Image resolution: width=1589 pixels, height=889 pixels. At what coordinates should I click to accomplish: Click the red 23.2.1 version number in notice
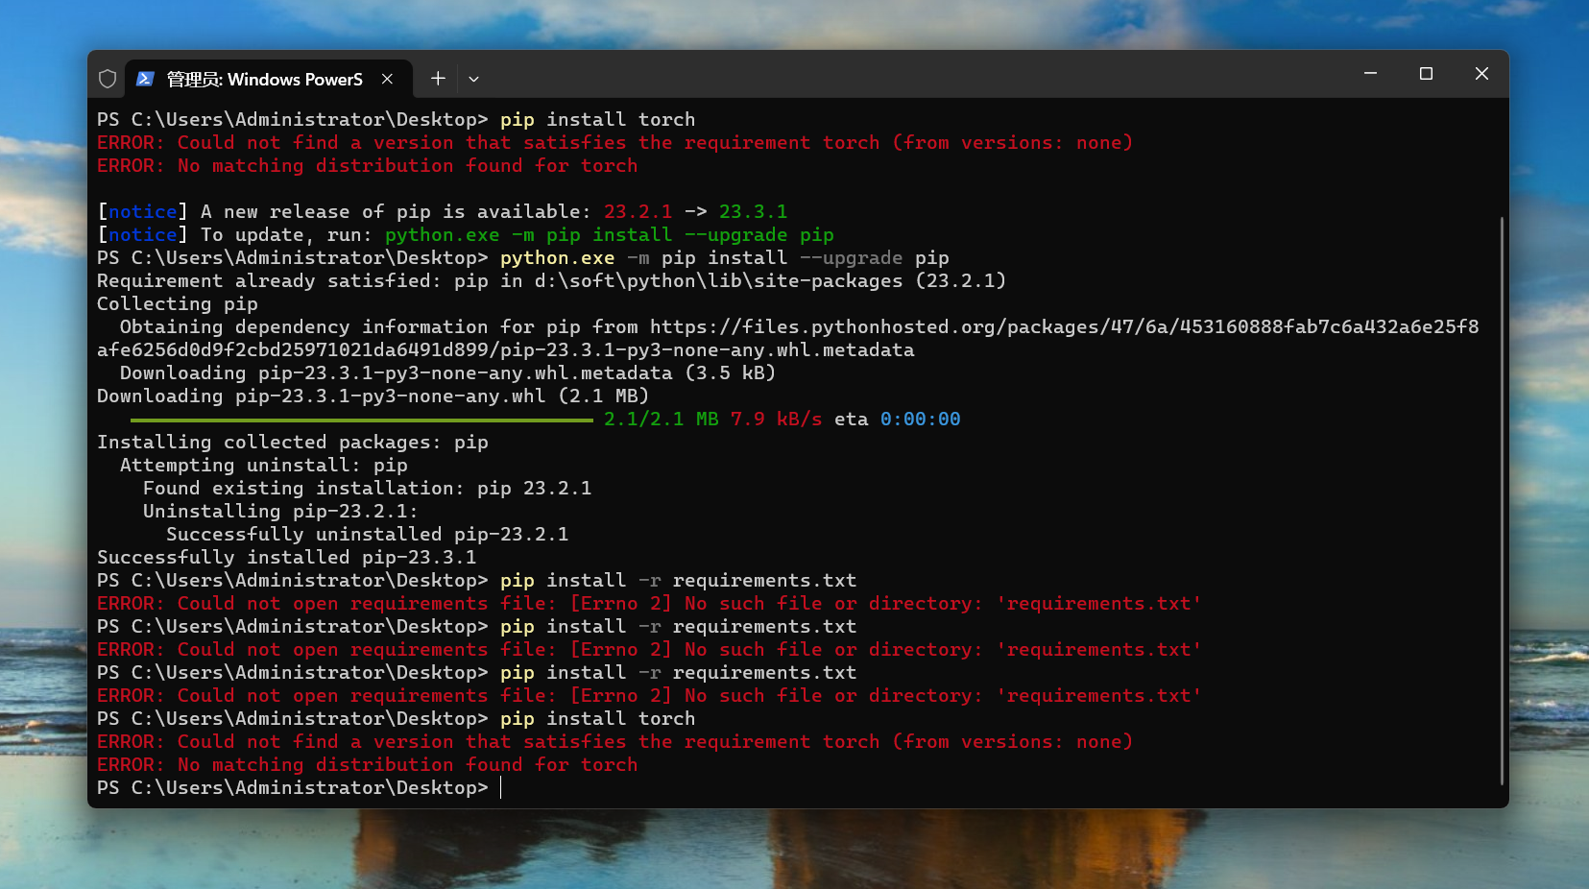[638, 212]
